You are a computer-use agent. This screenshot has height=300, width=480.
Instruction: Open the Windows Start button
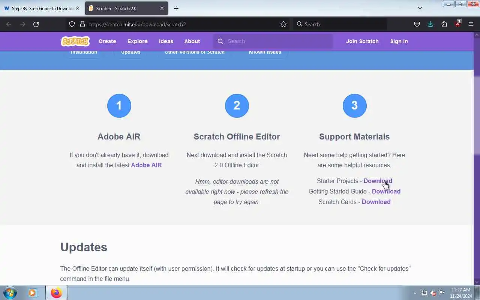10,292
